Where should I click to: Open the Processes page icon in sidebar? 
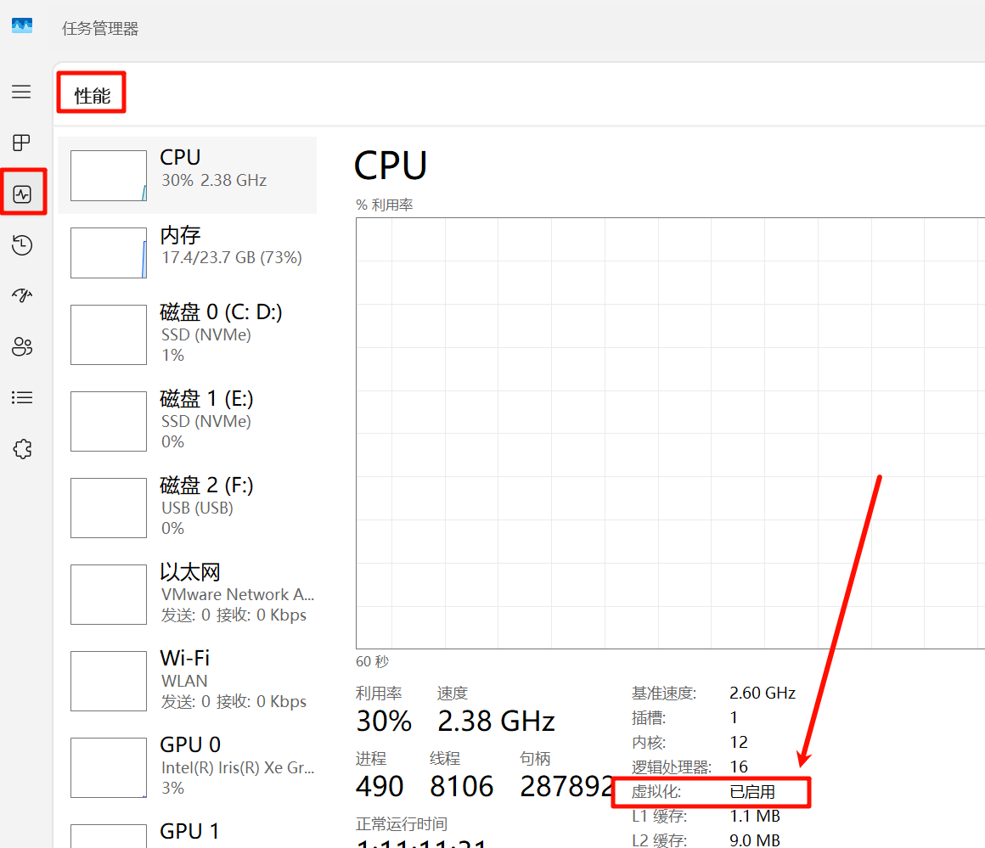coord(21,143)
